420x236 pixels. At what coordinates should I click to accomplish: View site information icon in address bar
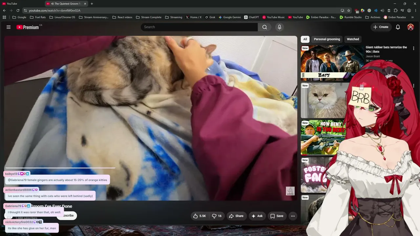pos(25,10)
